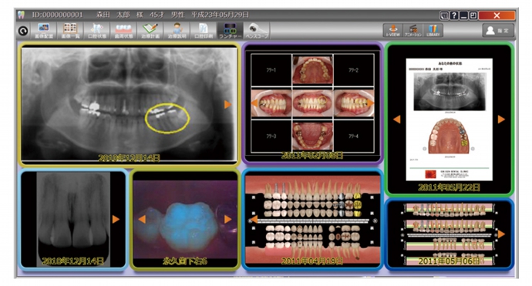Go to next report page in green panel
This screenshot has height=286, width=532.
click(x=501, y=119)
